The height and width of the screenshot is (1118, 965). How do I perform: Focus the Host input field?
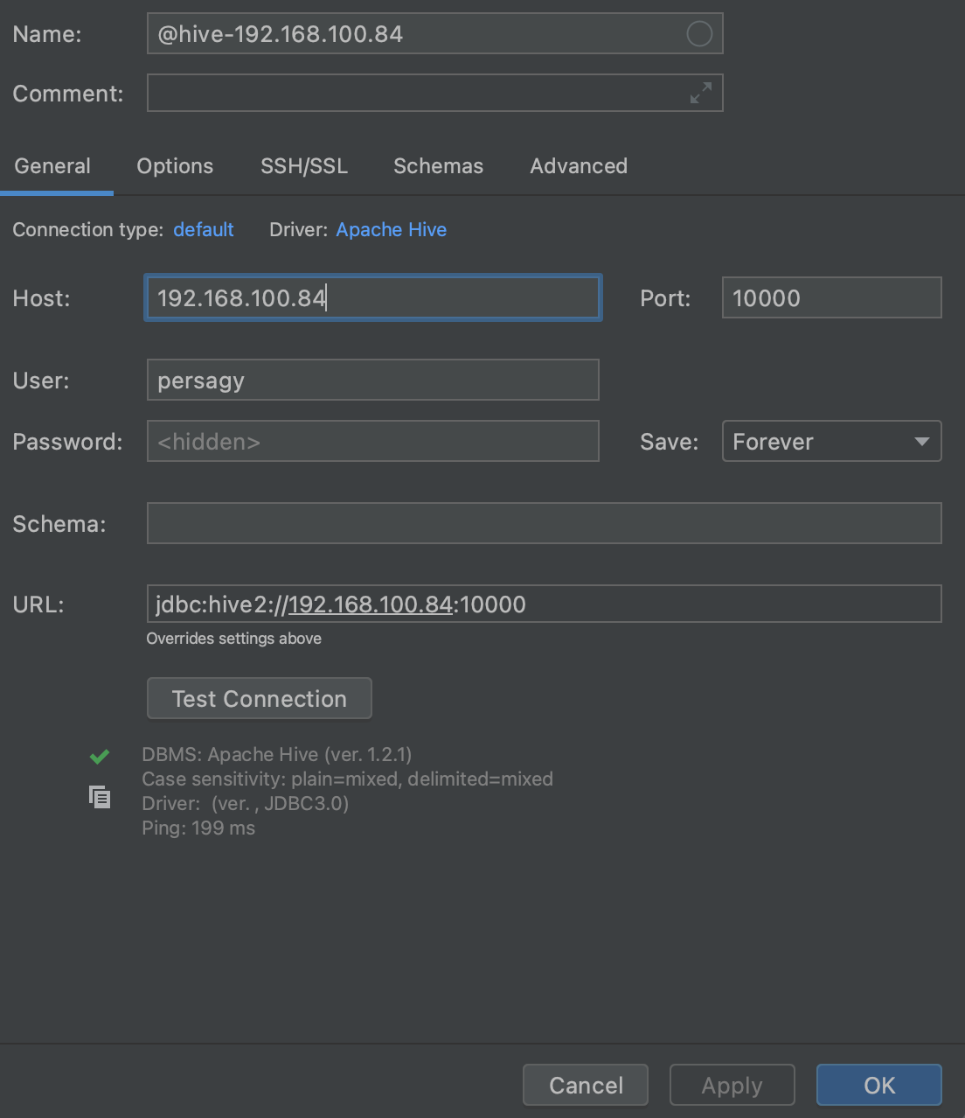pos(372,298)
